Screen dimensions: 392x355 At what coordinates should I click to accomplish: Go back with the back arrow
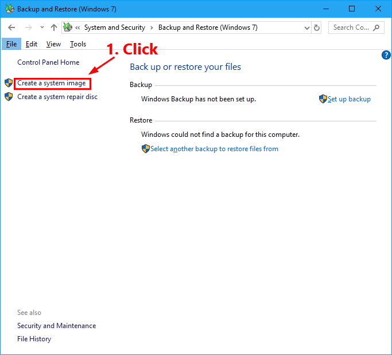pyautogui.click(x=11, y=27)
